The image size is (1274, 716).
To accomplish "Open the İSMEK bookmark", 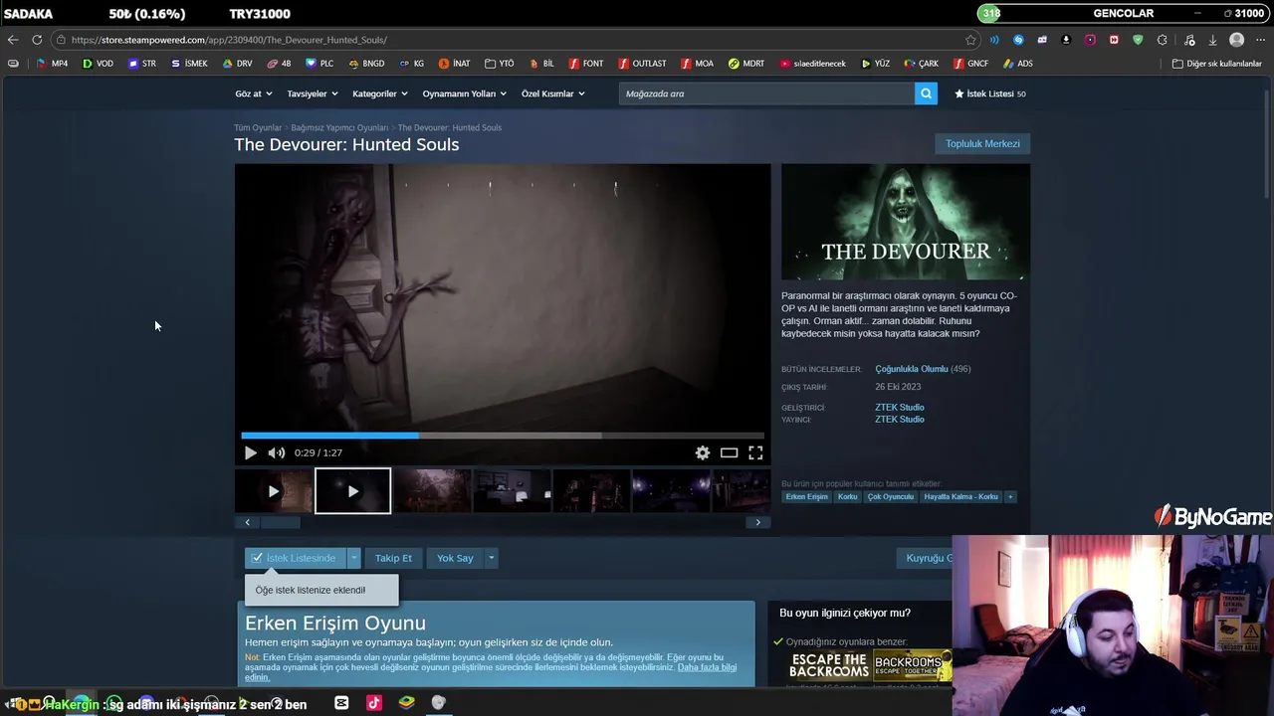I will 189,64.
